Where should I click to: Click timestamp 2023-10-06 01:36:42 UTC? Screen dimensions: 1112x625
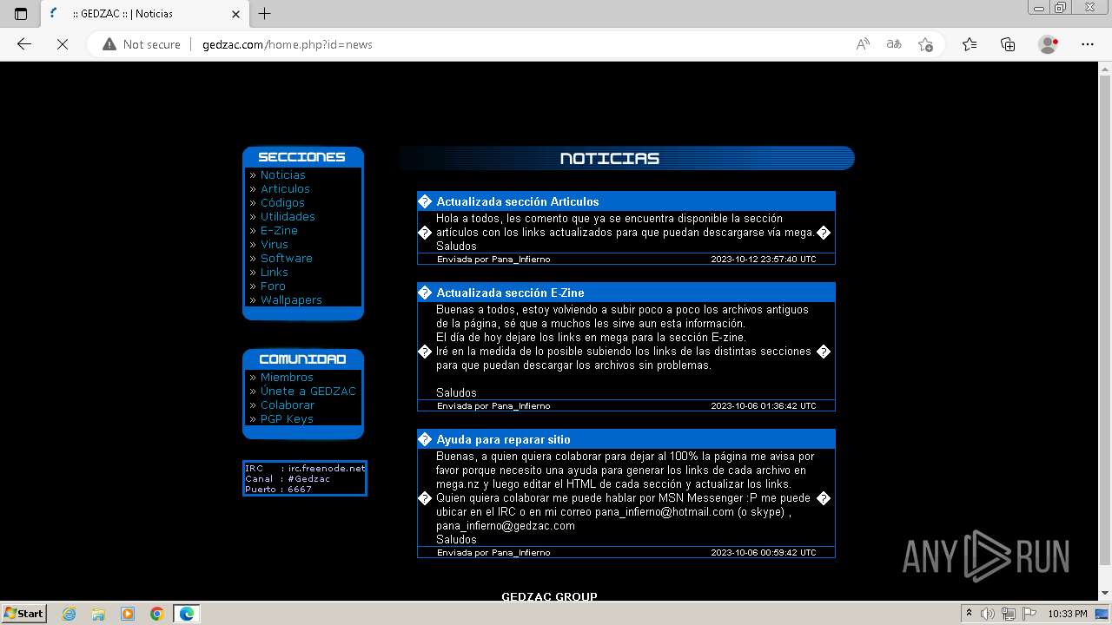[763, 405]
